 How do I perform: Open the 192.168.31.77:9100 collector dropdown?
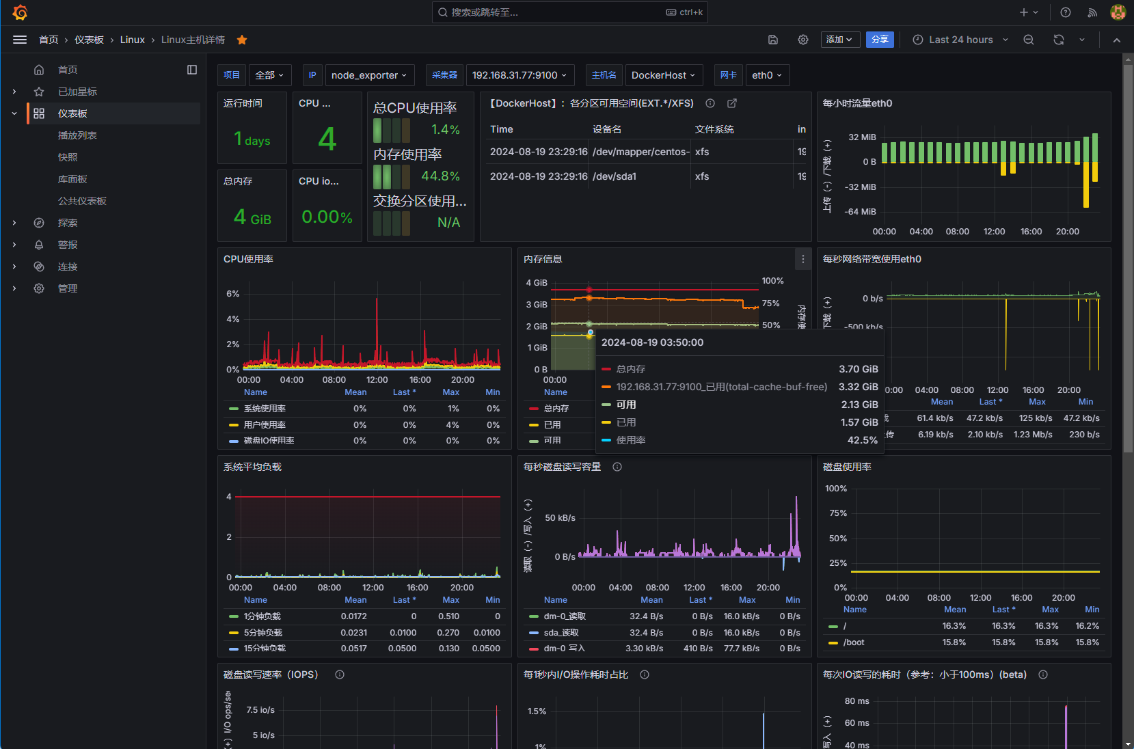[520, 75]
